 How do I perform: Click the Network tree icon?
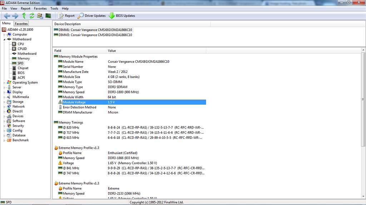pyautogui.click(x=9, y=106)
